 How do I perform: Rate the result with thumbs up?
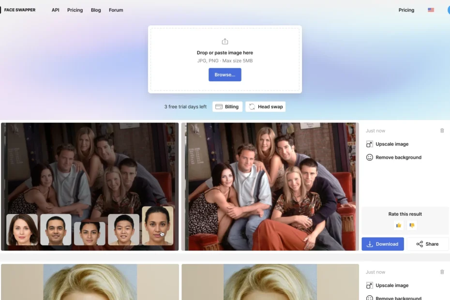coord(399,225)
